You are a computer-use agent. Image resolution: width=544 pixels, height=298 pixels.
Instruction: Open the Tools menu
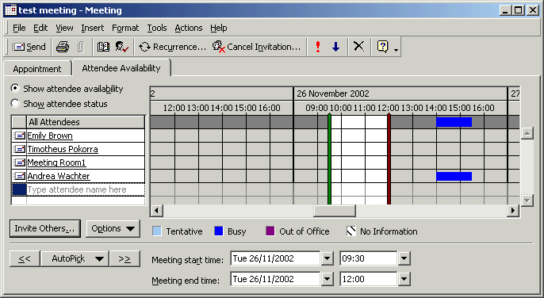click(x=157, y=28)
